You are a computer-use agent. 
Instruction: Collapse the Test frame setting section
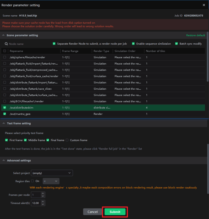tap(3, 123)
